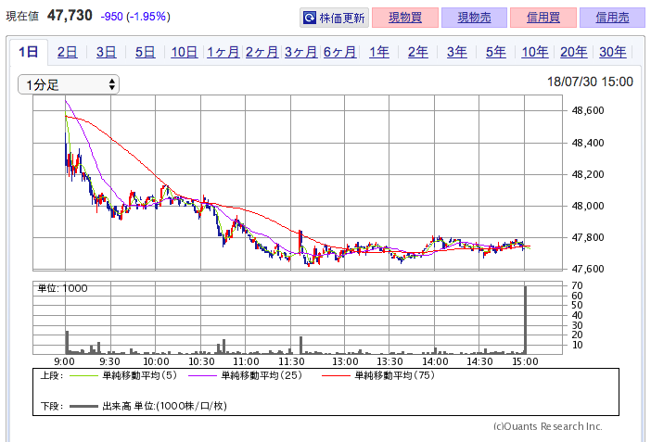Switch to the 2年 chart tab
Image resolution: width=651 pixels, height=442 pixels.
(417, 52)
